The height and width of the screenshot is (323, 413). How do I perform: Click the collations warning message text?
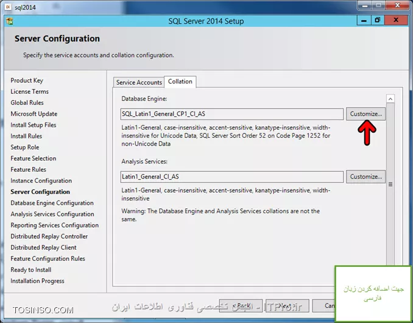(x=221, y=215)
